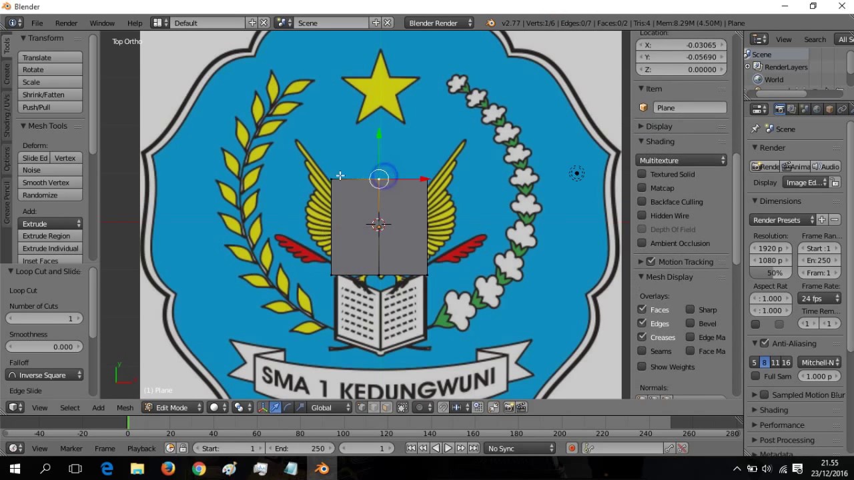The width and height of the screenshot is (854, 480).
Task: Open the Edit Mode dropdown
Action: (172, 407)
